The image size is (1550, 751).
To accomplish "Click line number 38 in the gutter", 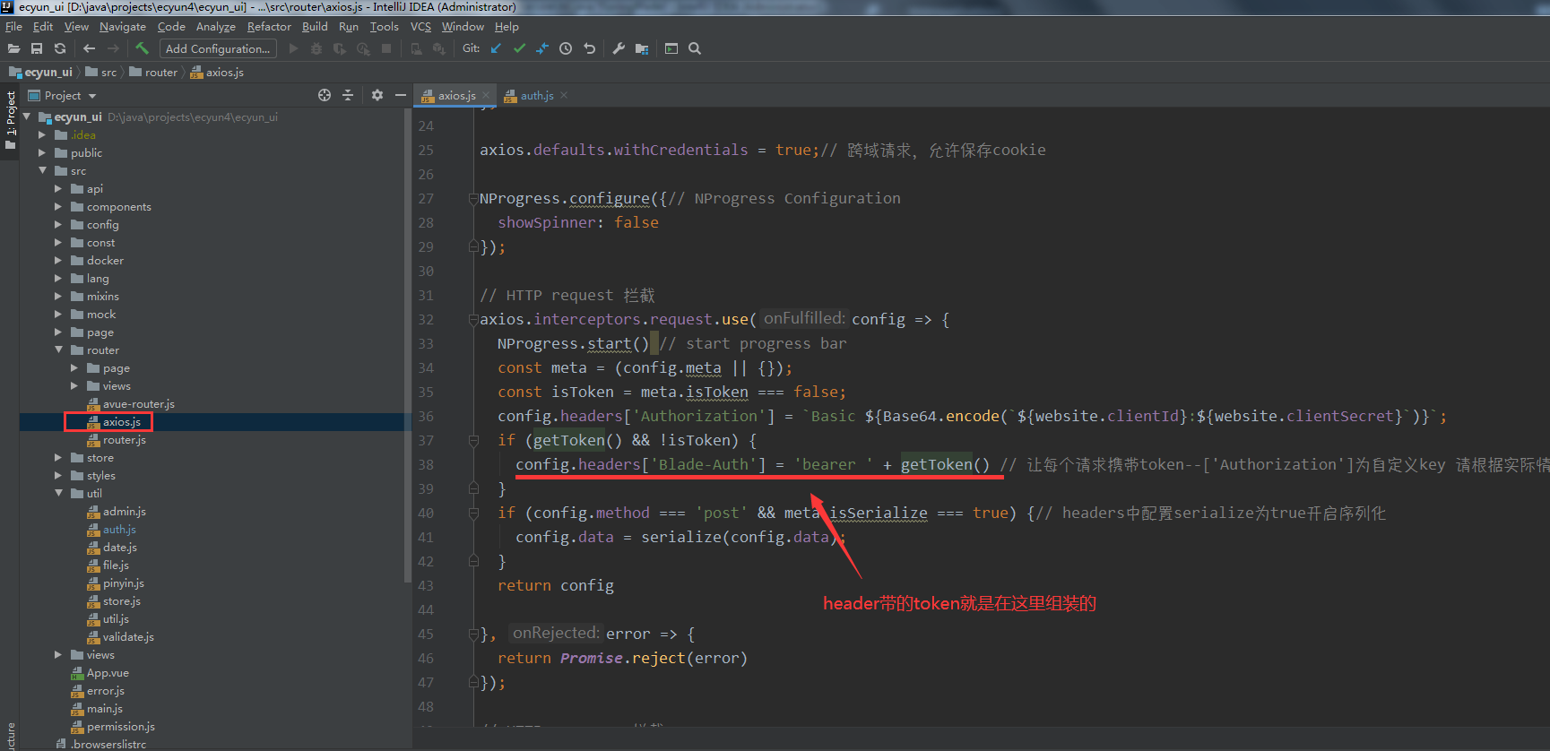I will coord(426,465).
